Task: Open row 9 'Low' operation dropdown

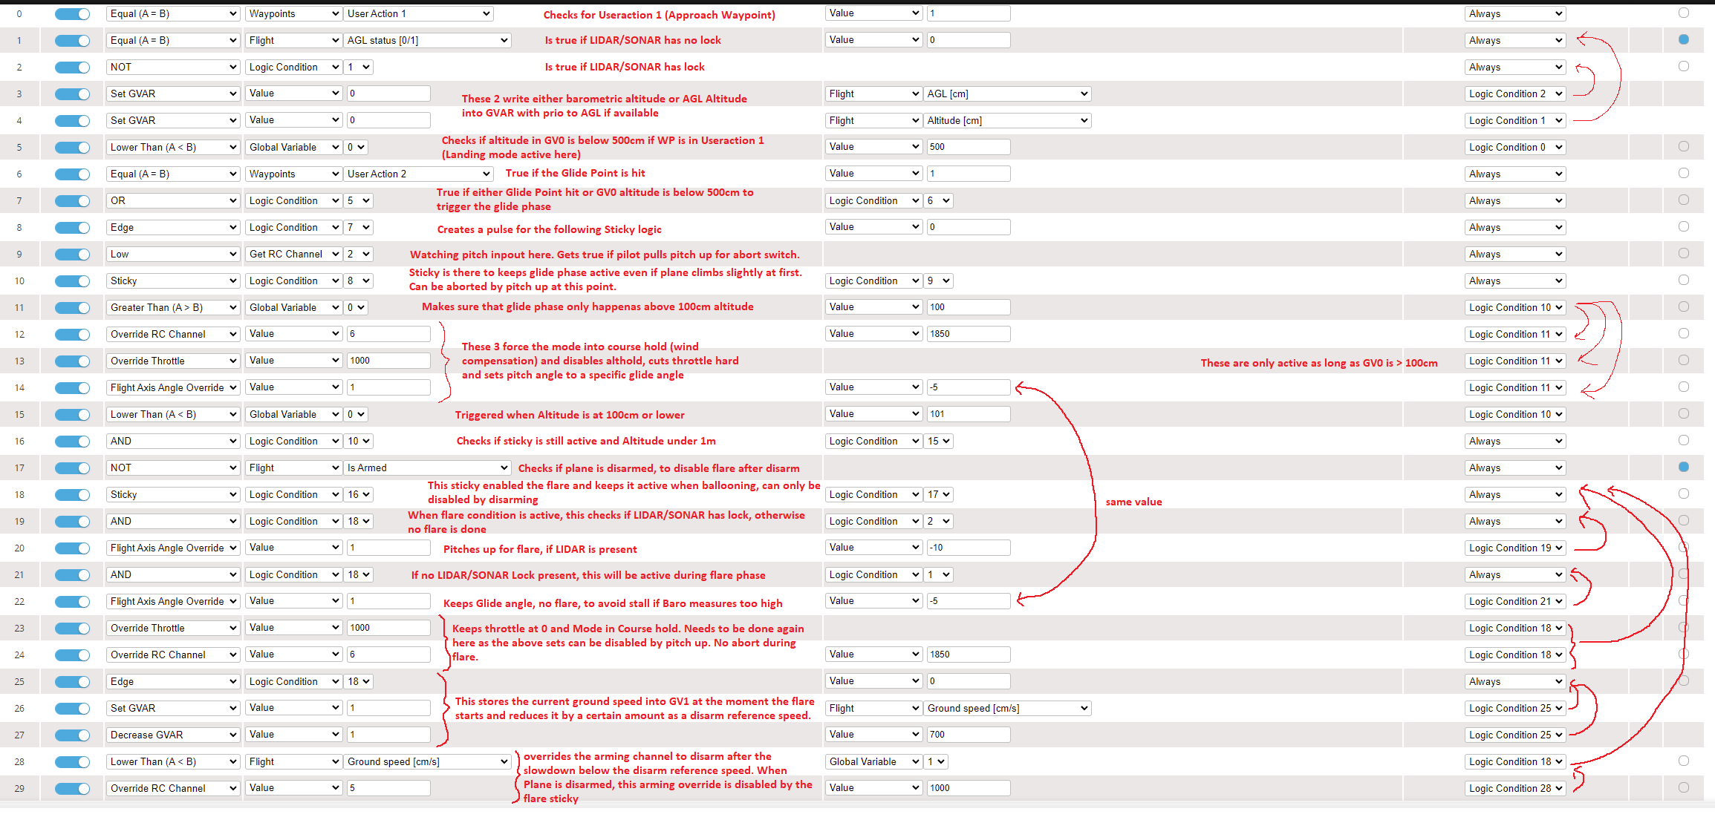Action: click(x=172, y=255)
